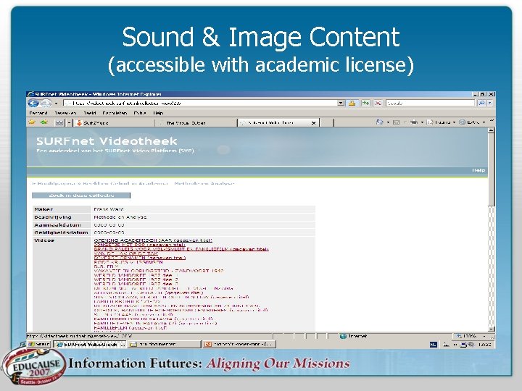Click the NL language indicator in tray
The width and height of the screenshot is (522, 391).
(x=433, y=345)
